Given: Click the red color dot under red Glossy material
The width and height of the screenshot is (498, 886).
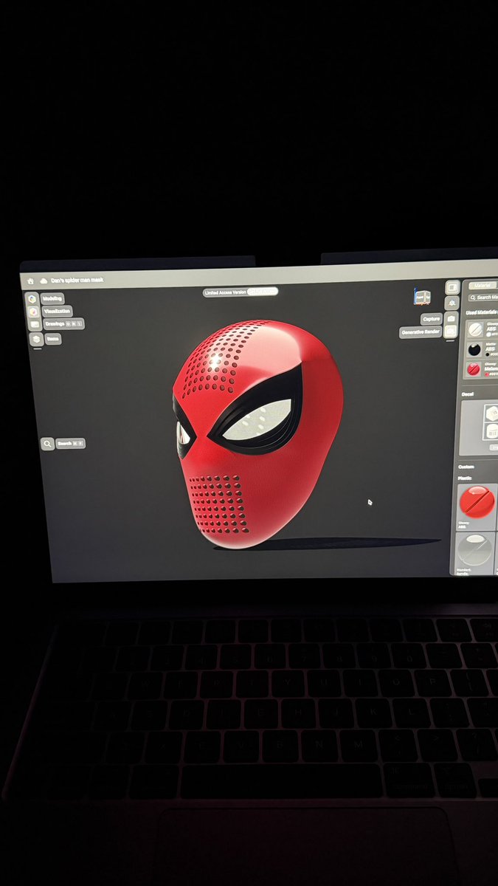Looking at the screenshot, I should [488, 374].
